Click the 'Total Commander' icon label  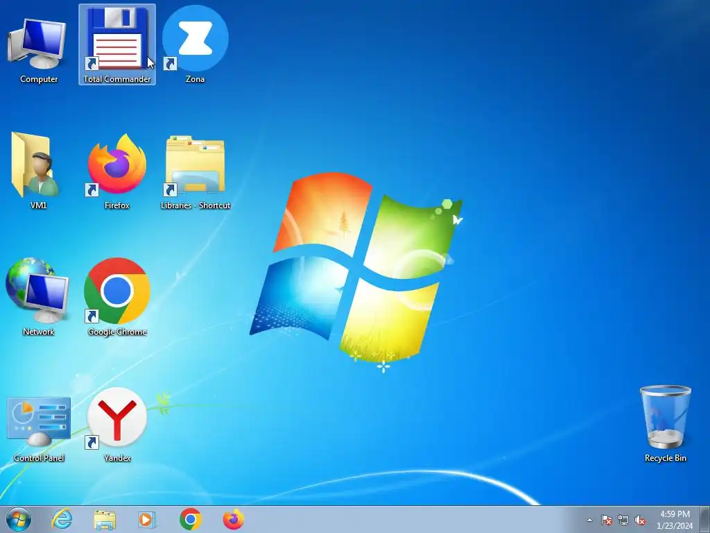tap(117, 79)
